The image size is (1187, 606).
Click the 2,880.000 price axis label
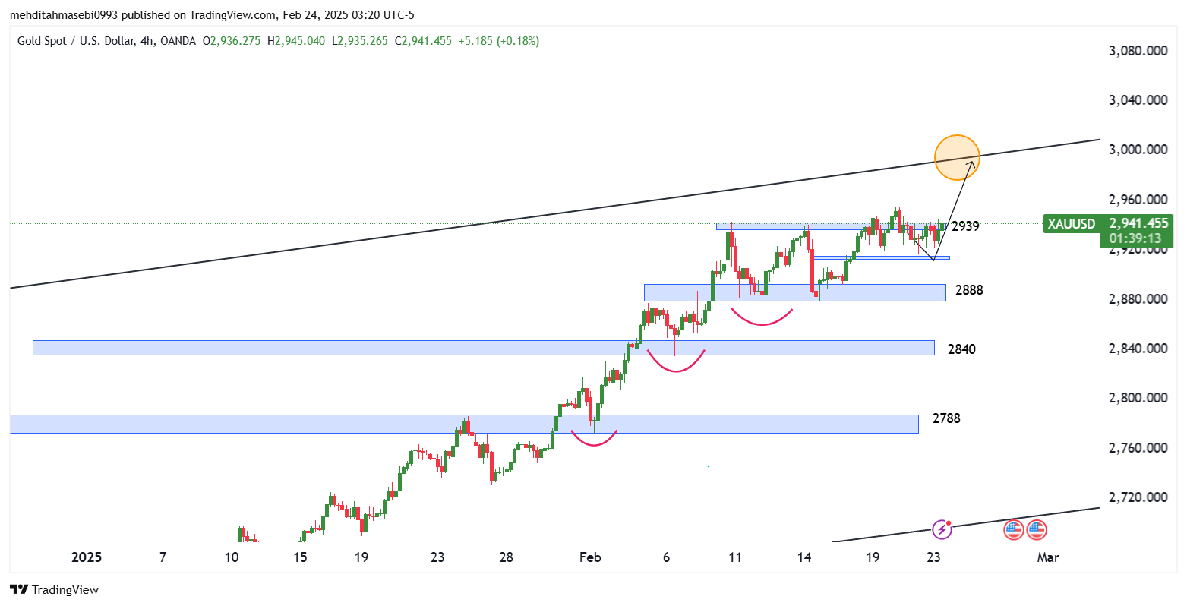[1138, 299]
